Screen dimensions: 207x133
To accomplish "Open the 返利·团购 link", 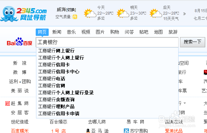I will [x=20, y=82].
